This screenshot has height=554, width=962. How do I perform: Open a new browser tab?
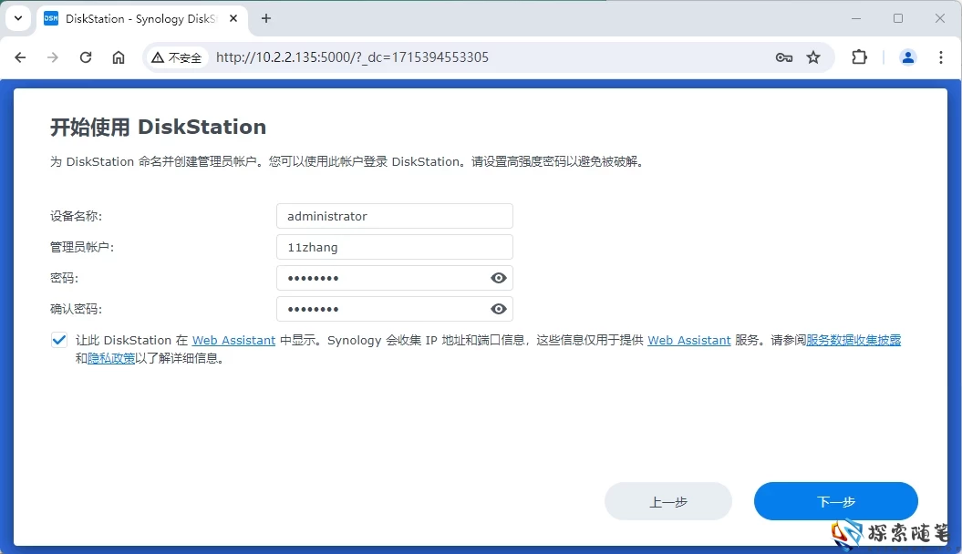pos(264,18)
